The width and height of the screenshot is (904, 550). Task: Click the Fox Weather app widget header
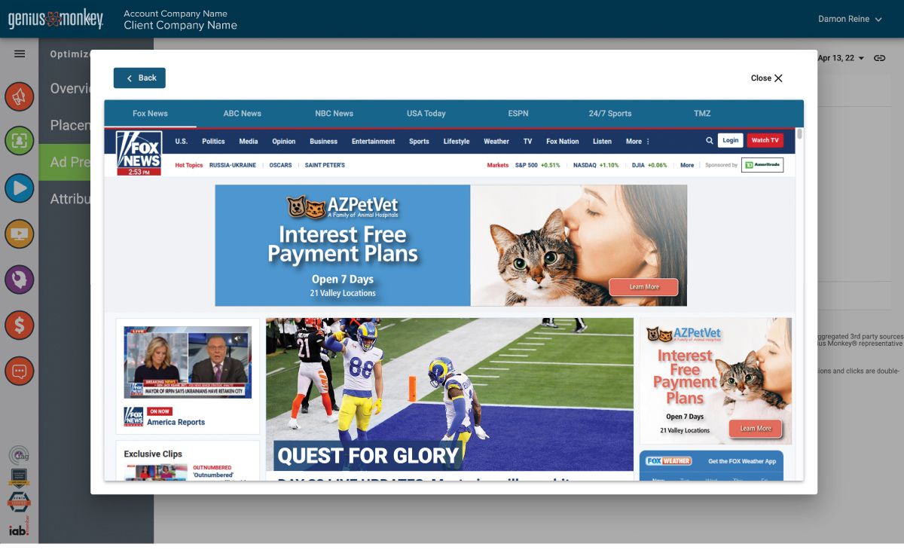(711, 461)
